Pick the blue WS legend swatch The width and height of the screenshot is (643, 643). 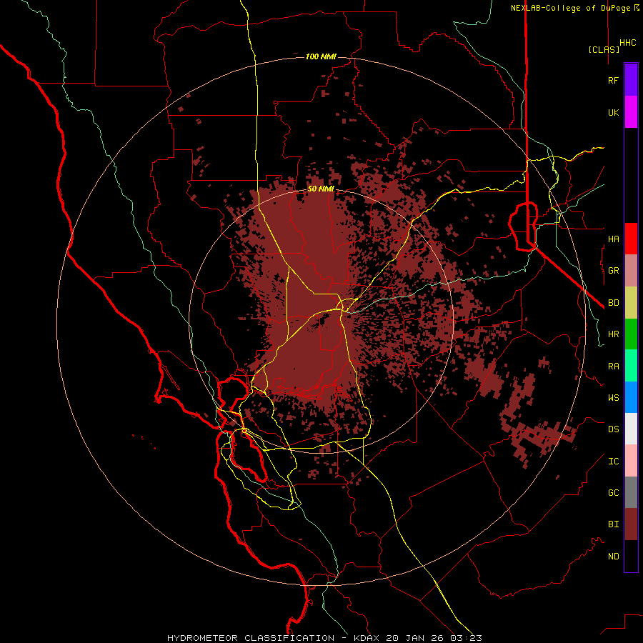click(631, 397)
